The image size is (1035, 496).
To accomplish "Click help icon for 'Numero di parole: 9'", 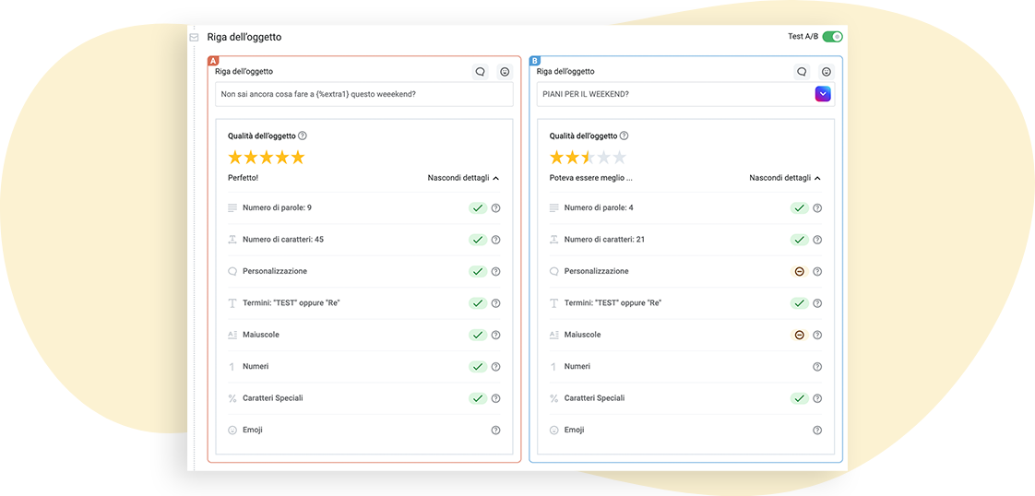I will [495, 208].
